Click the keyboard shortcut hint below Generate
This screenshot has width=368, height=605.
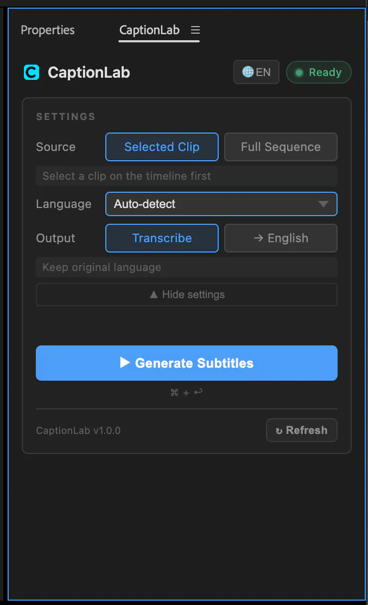[186, 393]
